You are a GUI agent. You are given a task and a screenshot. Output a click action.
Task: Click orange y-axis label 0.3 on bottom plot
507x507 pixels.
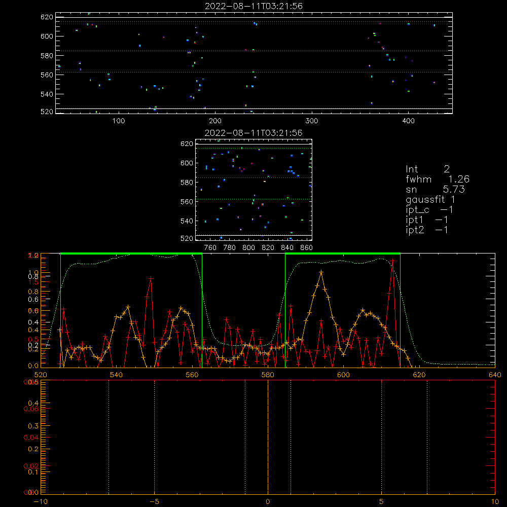[x=33, y=426]
